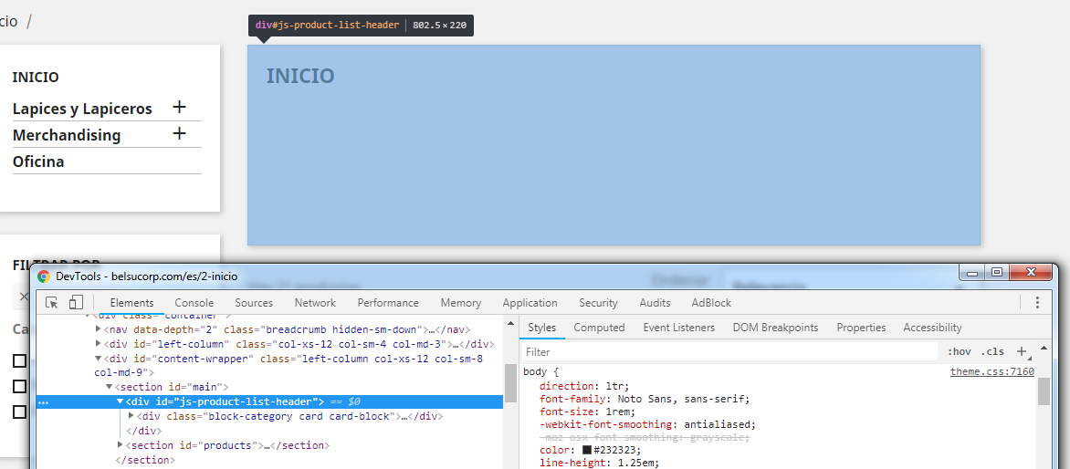This screenshot has height=469, width=1070.
Task: Click font-size 1rem declaration
Action: (587, 412)
